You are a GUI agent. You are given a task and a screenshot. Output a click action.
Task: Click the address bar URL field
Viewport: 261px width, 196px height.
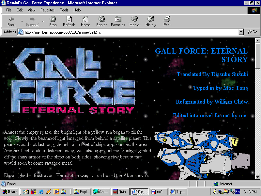point(131,32)
